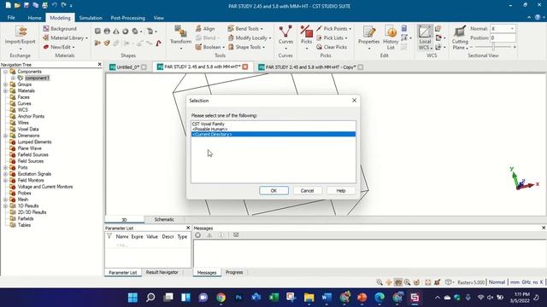Expand the Excitation Signals tree node
Viewport: 547px width, 307px height.
point(6,174)
